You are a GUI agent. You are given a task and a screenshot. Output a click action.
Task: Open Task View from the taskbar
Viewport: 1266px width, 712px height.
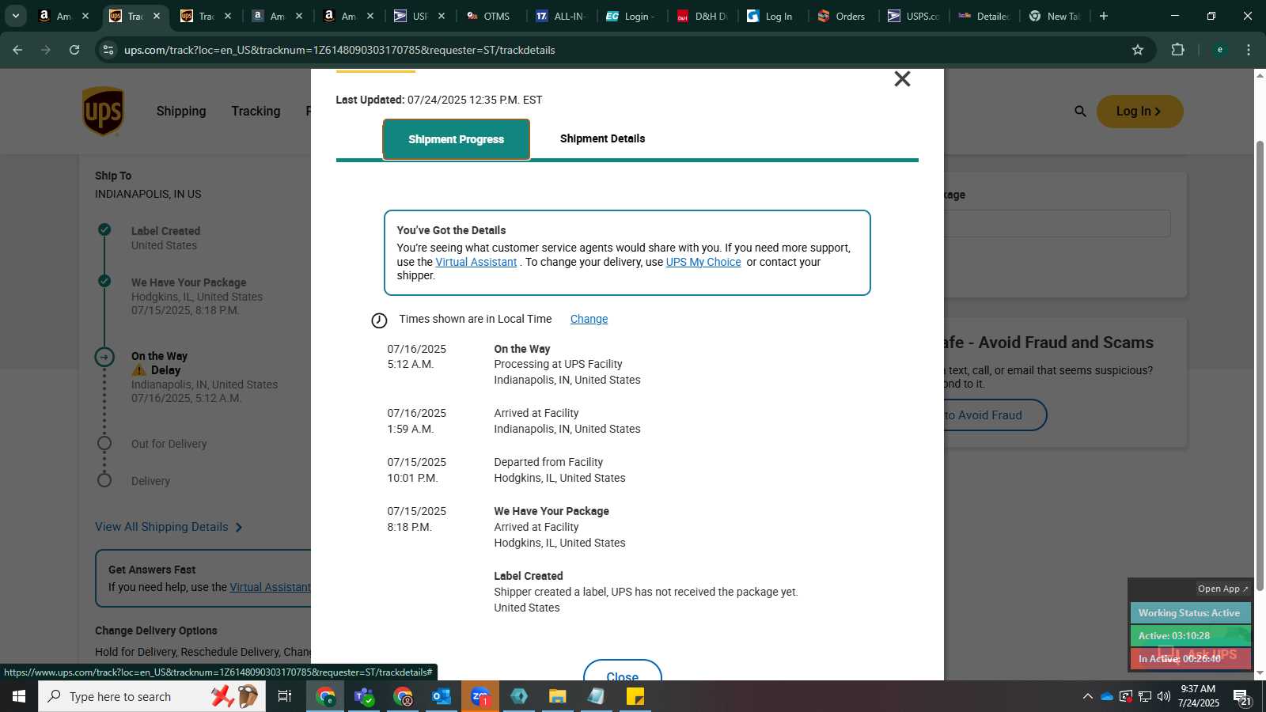coord(285,696)
